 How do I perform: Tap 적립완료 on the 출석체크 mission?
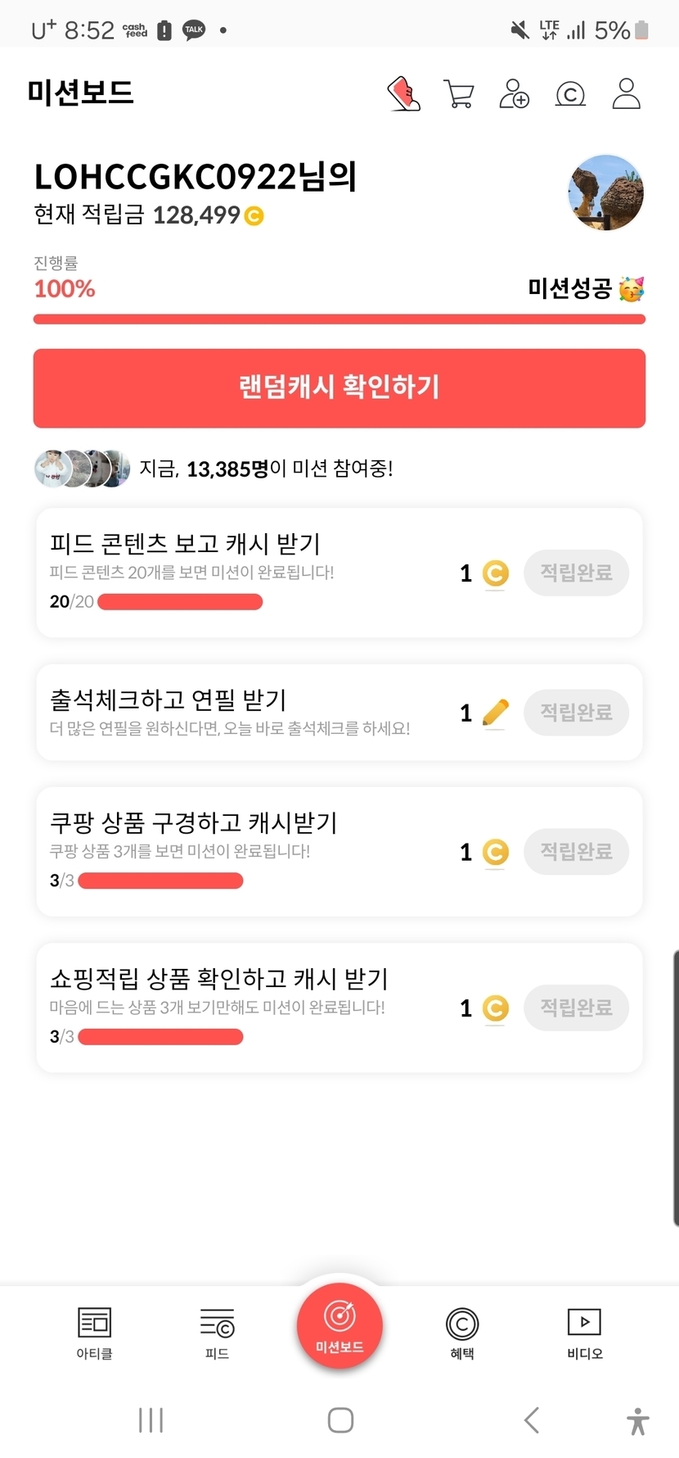[x=576, y=712]
